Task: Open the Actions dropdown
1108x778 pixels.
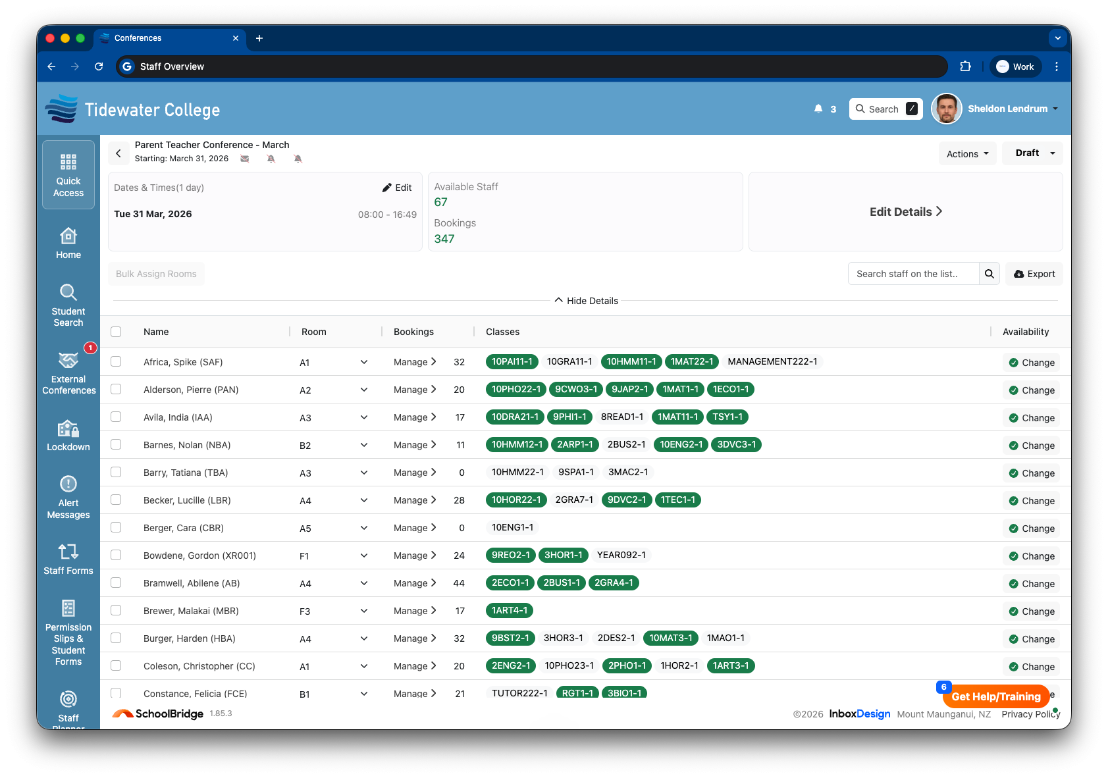Action: click(967, 153)
